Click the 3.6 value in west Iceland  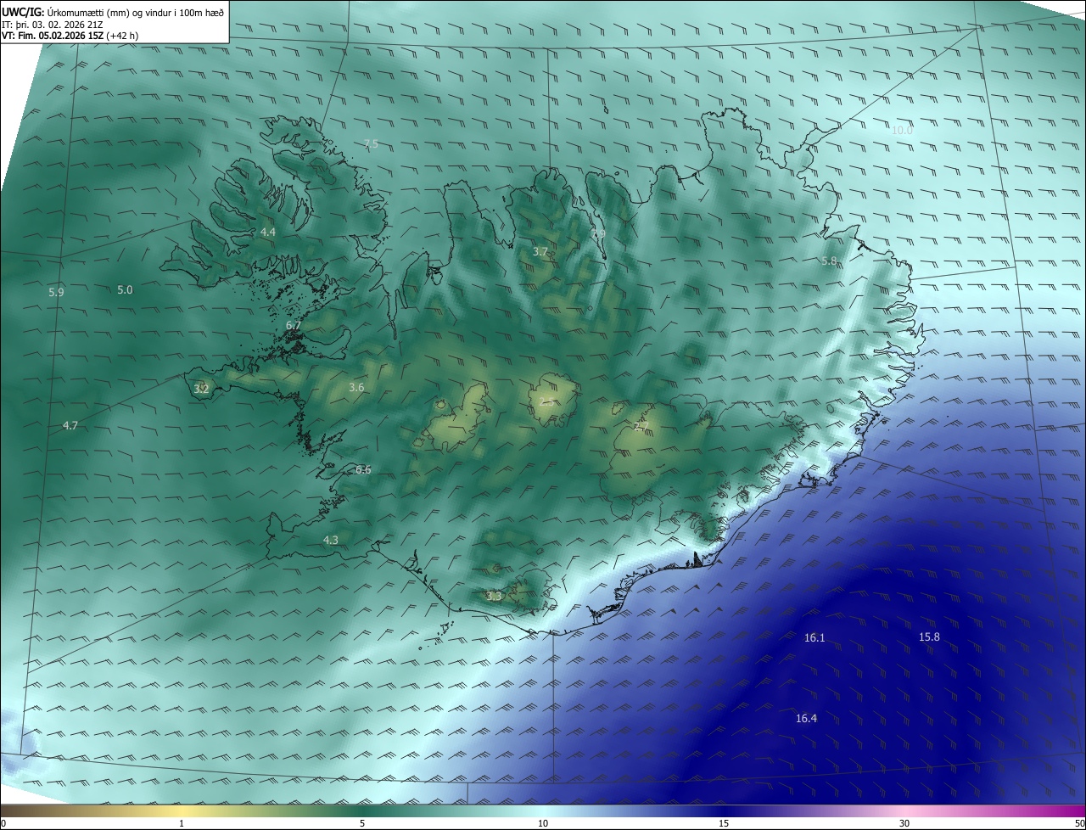(x=356, y=388)
